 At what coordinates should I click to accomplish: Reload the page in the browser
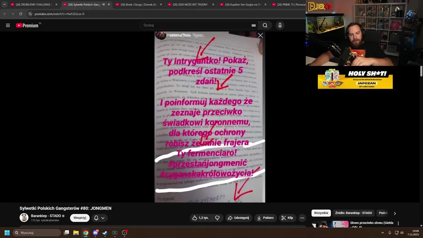point(20,14)
